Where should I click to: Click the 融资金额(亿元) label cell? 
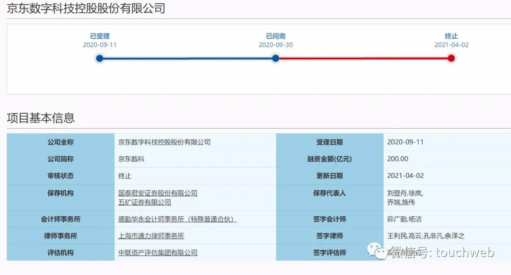pyautogui.click(x=329, y=159)
